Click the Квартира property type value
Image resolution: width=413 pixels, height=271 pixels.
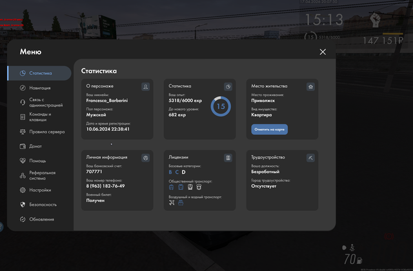pyautogui.click(x=261, y=115)
